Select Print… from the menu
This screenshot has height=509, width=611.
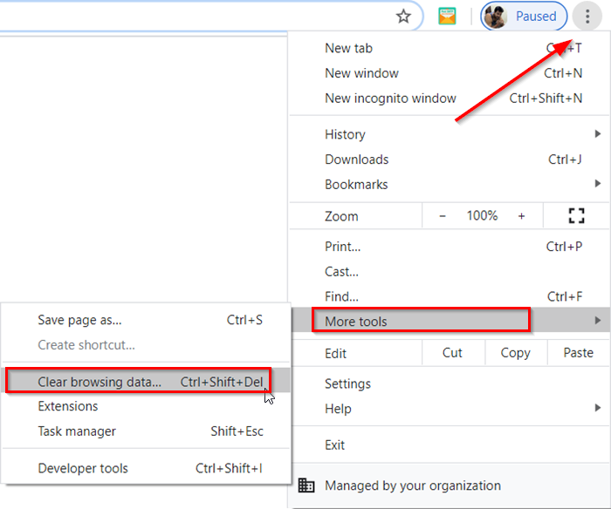[450, 247]
